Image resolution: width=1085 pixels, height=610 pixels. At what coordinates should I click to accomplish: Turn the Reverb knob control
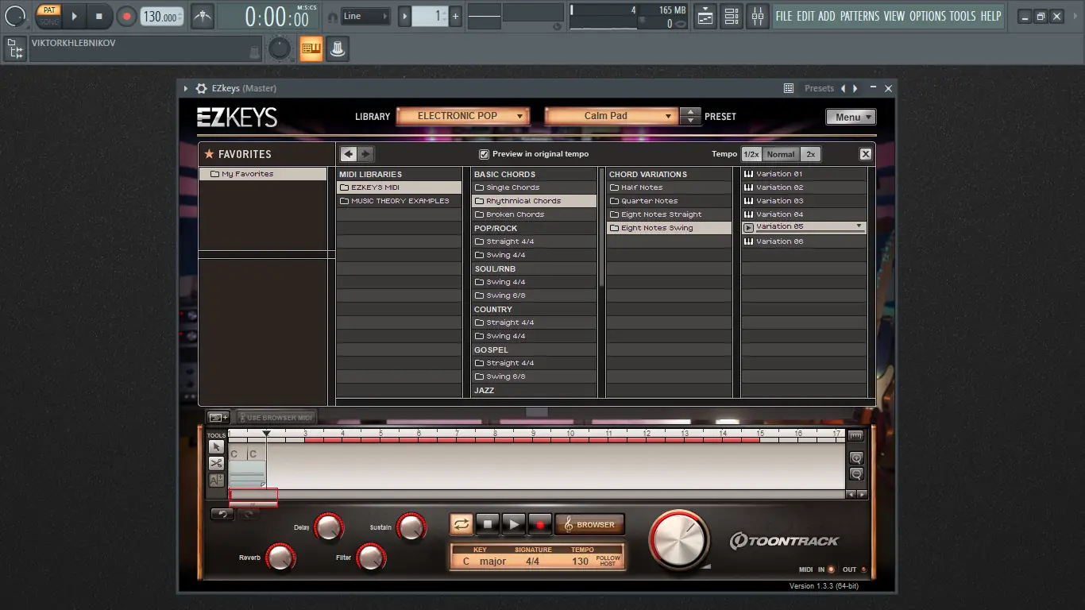pyautogui.click(x=280, y=557)
